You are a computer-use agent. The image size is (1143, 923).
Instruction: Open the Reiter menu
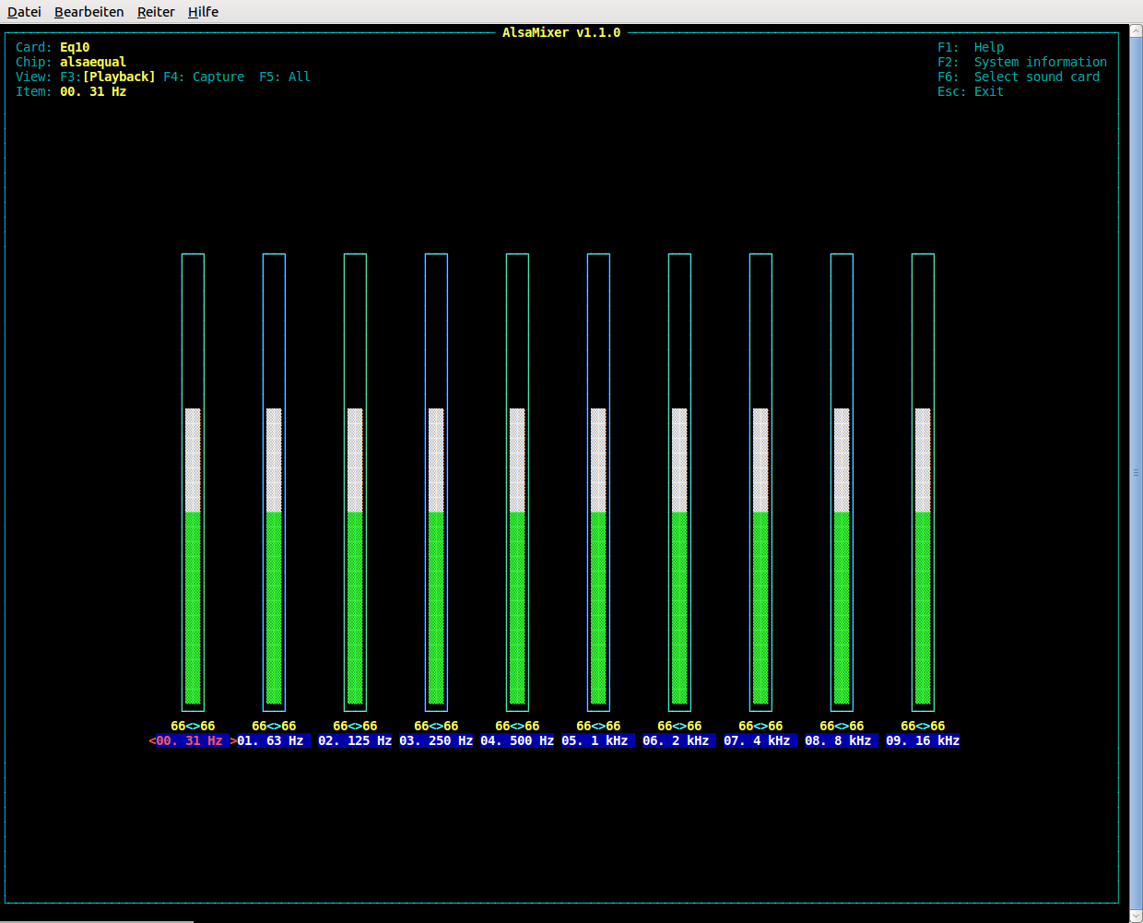156,12
